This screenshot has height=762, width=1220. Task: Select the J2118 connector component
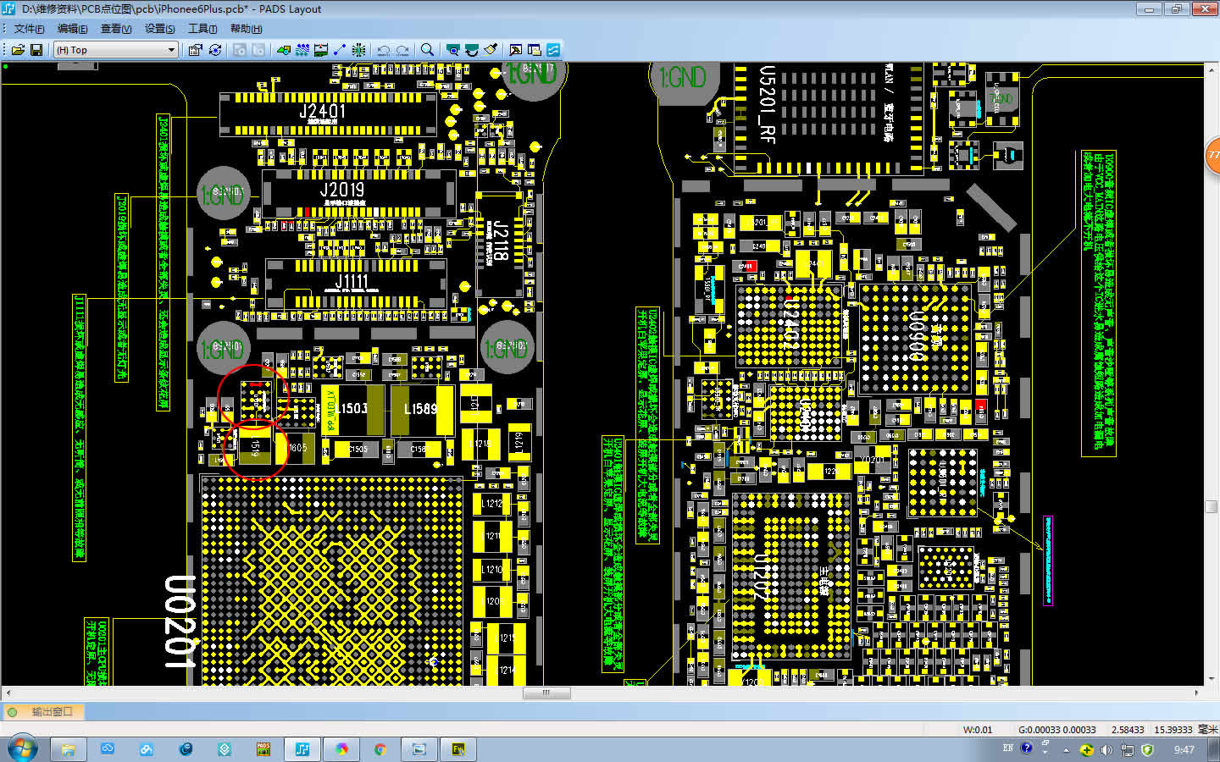click(501, 243)
